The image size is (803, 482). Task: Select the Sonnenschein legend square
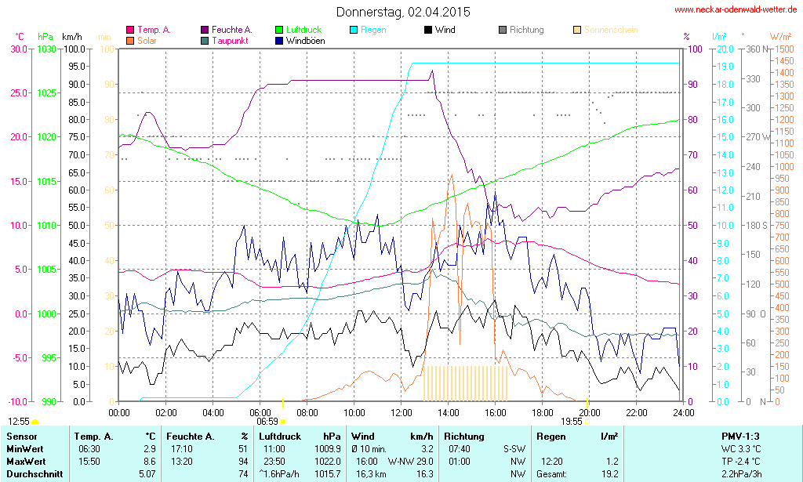[577, 30]
